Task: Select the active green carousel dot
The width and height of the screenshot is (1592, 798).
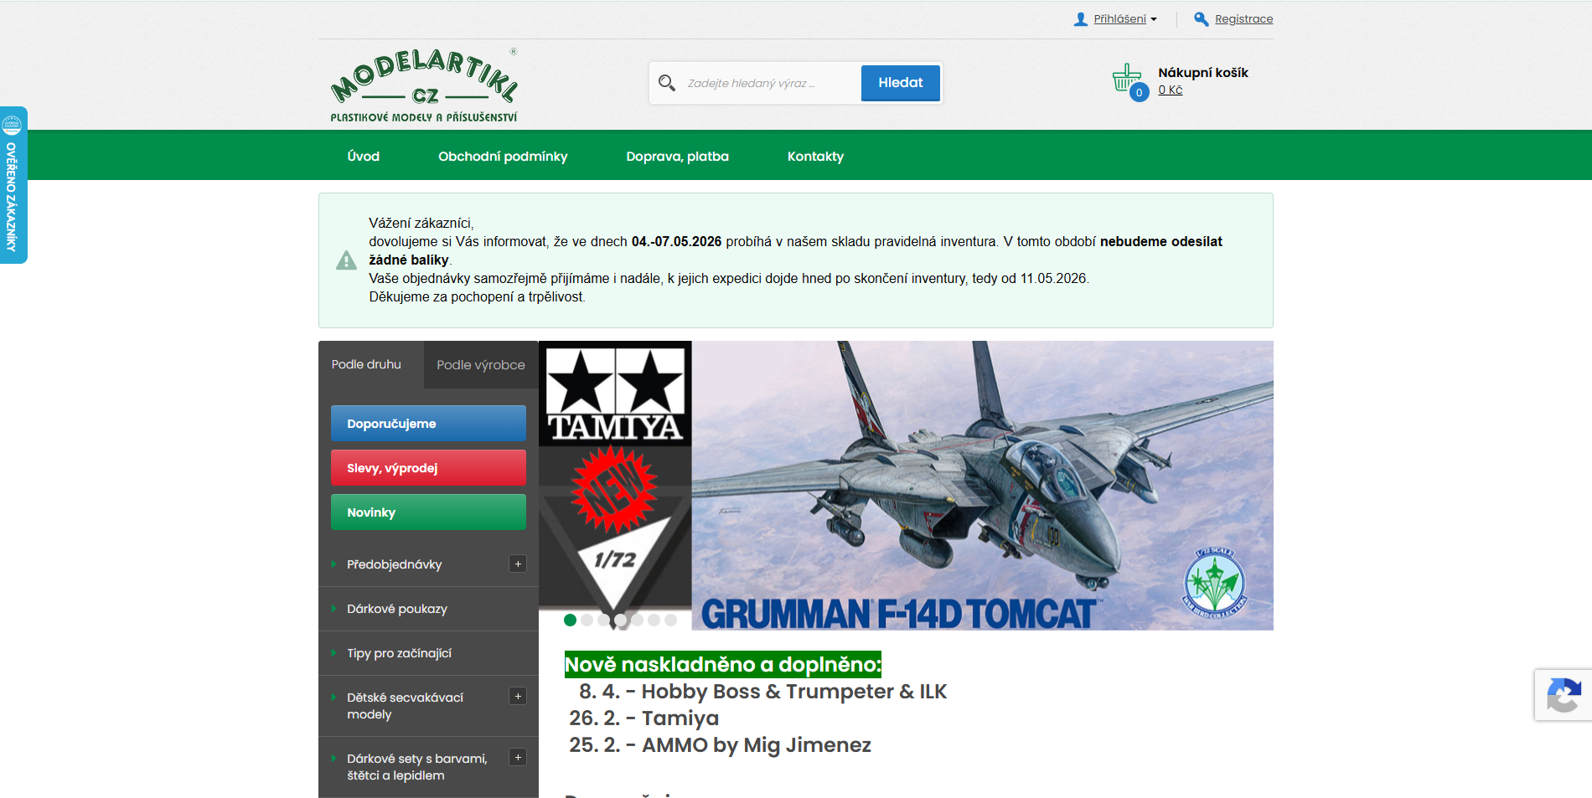Action: tap(571, 620)
